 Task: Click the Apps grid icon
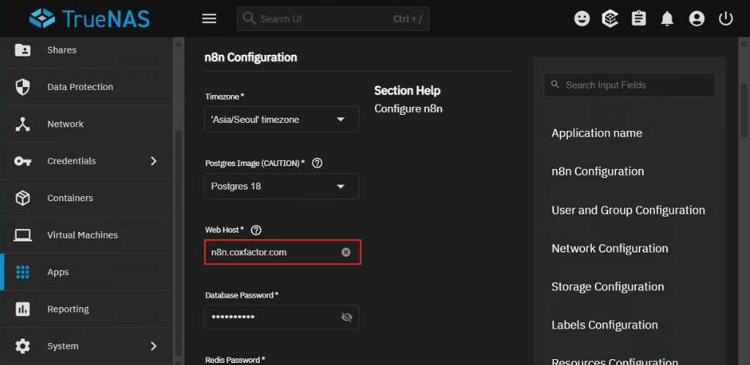(x=23, y=272)
